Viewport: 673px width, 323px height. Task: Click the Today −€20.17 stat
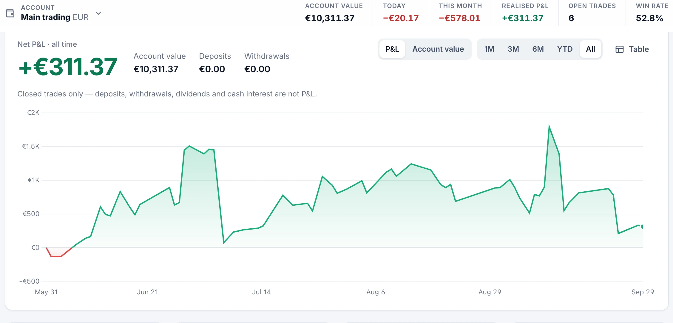(x=401, y=13)
